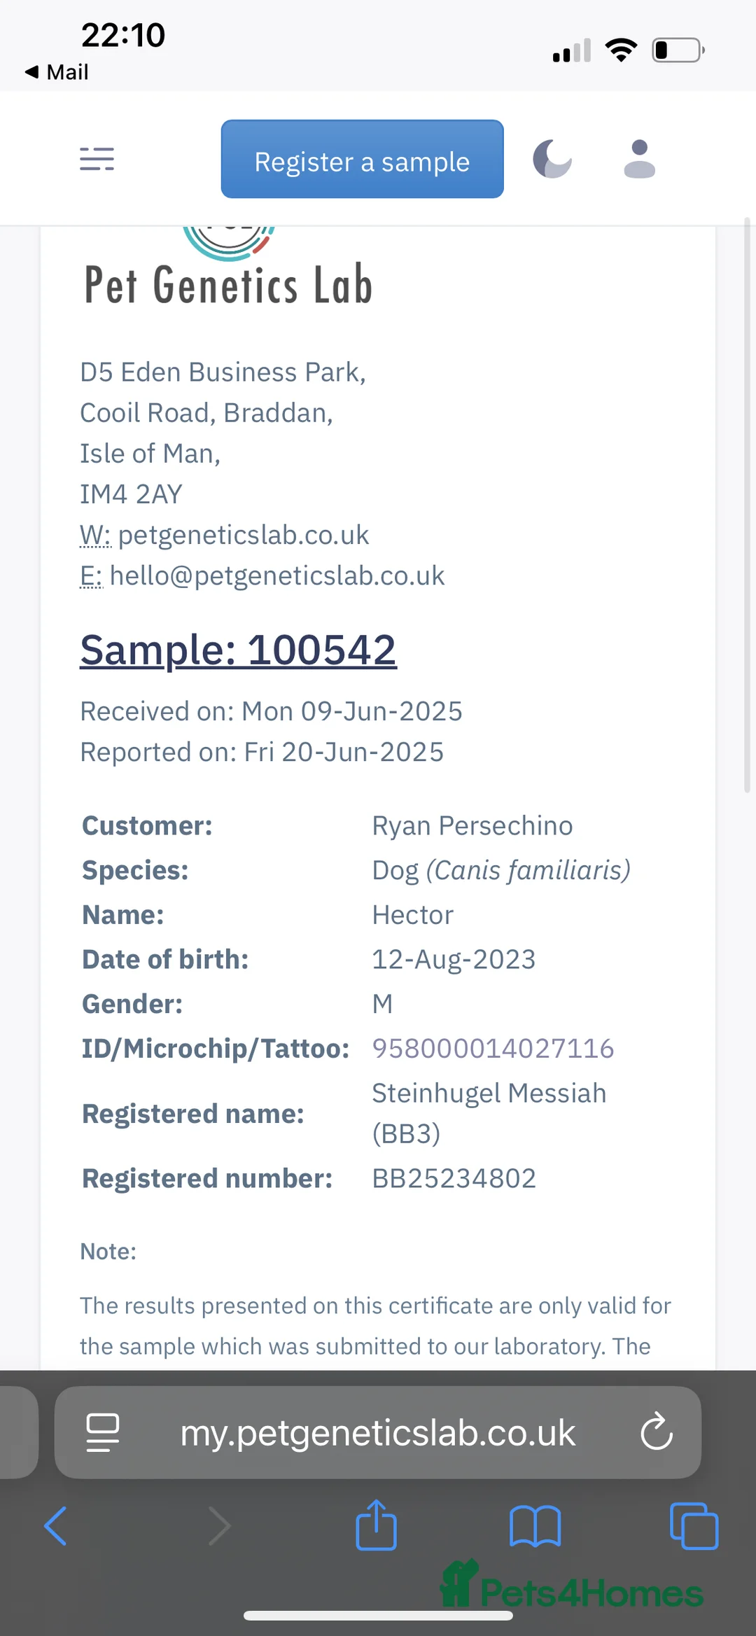Open the Sample: 100542 link
Viewport: 756px width, 1636px height.
click(239, 650)
